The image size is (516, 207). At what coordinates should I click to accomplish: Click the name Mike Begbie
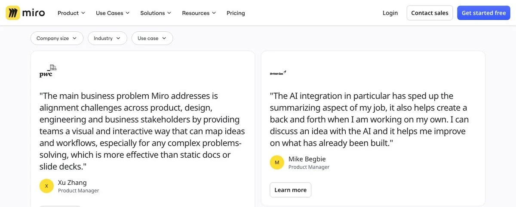click(307, 159)
